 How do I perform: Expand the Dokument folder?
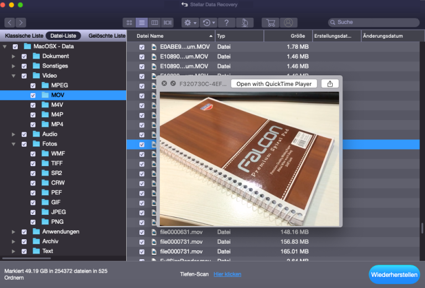pos(13,56)
